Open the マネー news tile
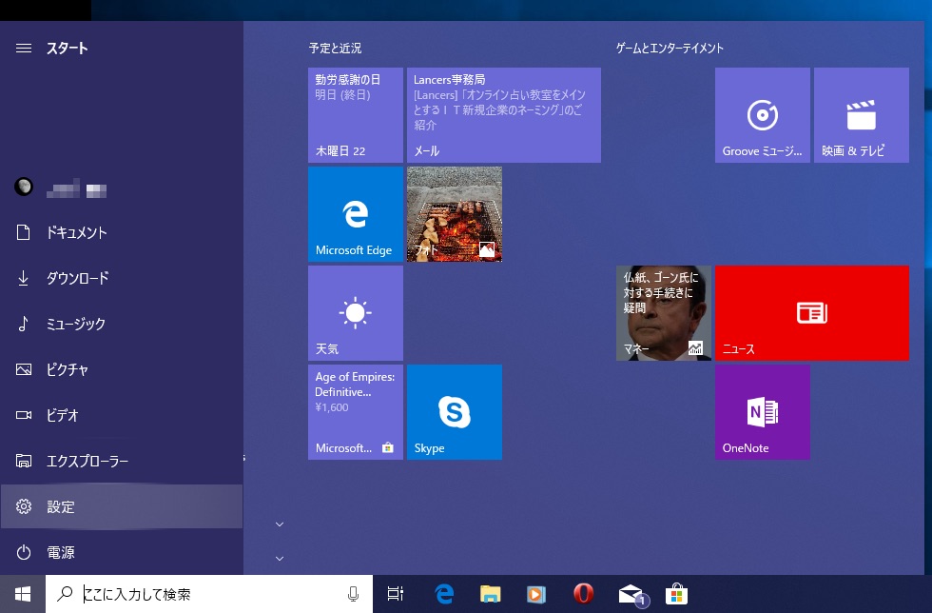This screenshot has height=613, width=932. pos(664,313)
